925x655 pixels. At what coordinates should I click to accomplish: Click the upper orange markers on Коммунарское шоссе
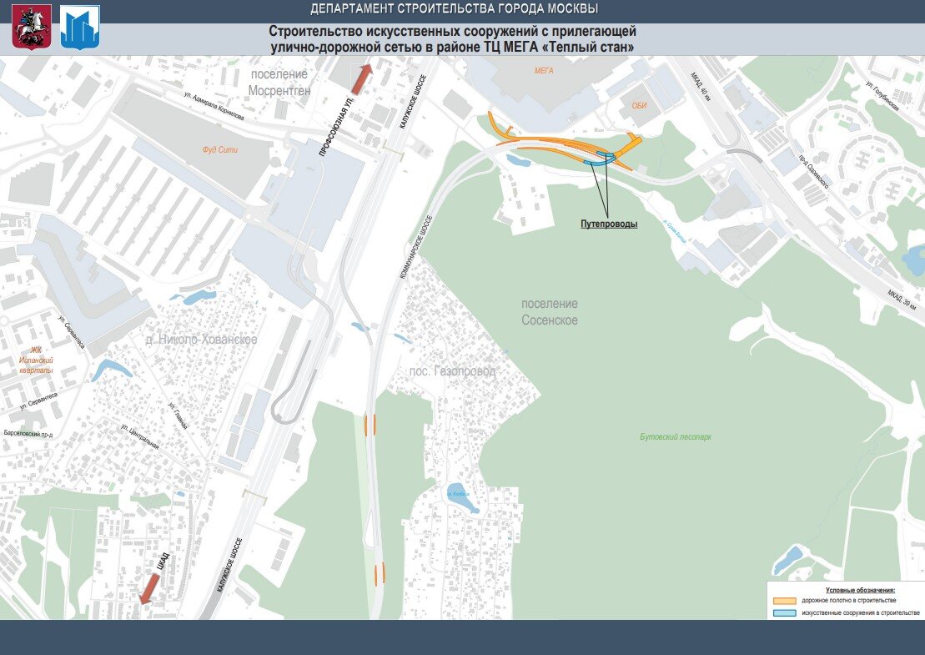(369, 425)
